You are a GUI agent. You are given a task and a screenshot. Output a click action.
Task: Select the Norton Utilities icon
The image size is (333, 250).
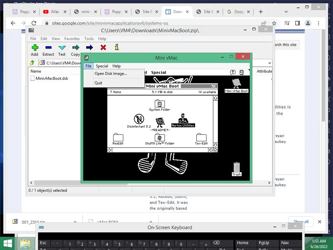click(x=183, y=120)
